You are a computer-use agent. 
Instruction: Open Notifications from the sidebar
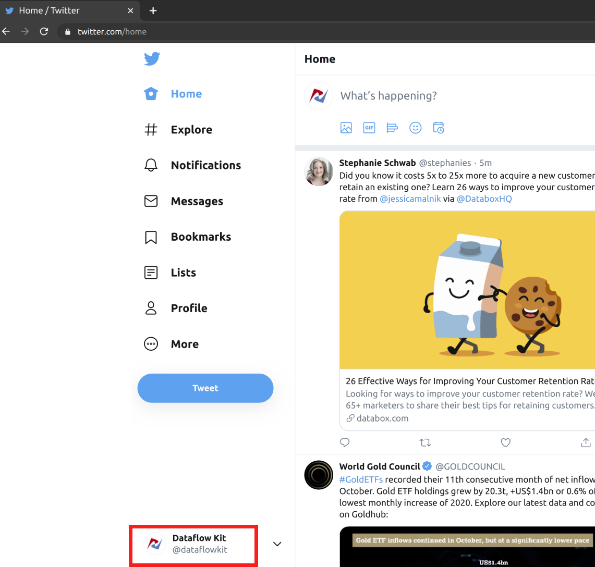(192, 165)
